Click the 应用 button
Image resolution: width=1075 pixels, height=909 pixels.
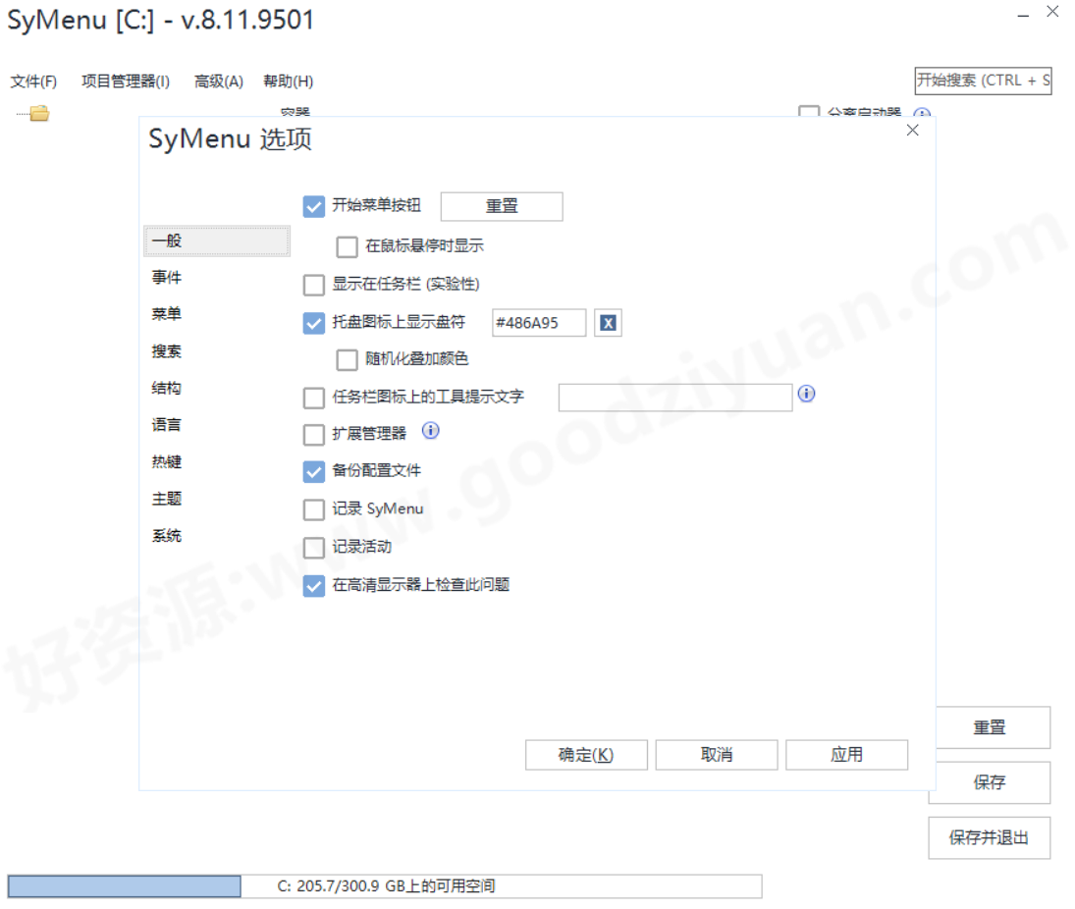(846, 754)
